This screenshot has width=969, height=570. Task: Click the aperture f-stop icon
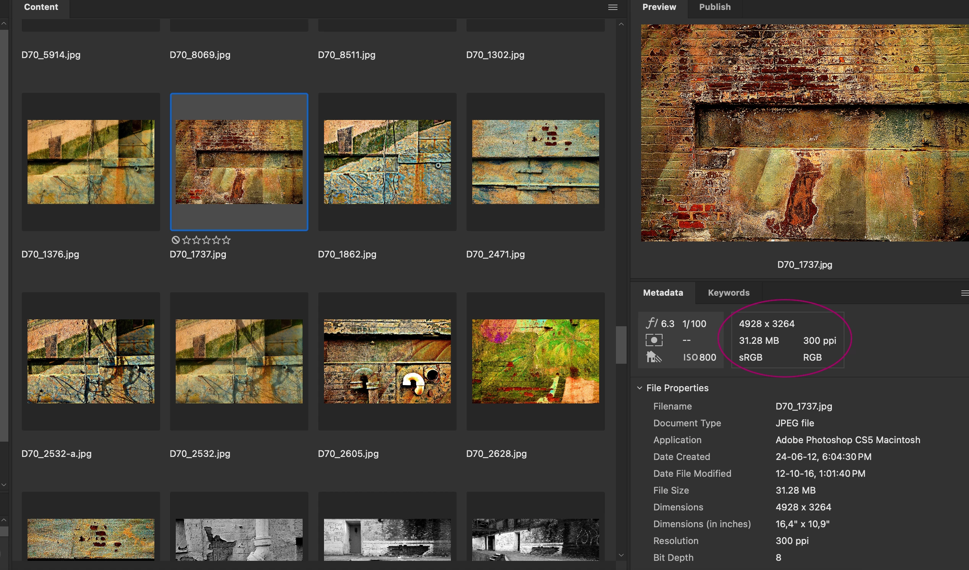point(652,323)
